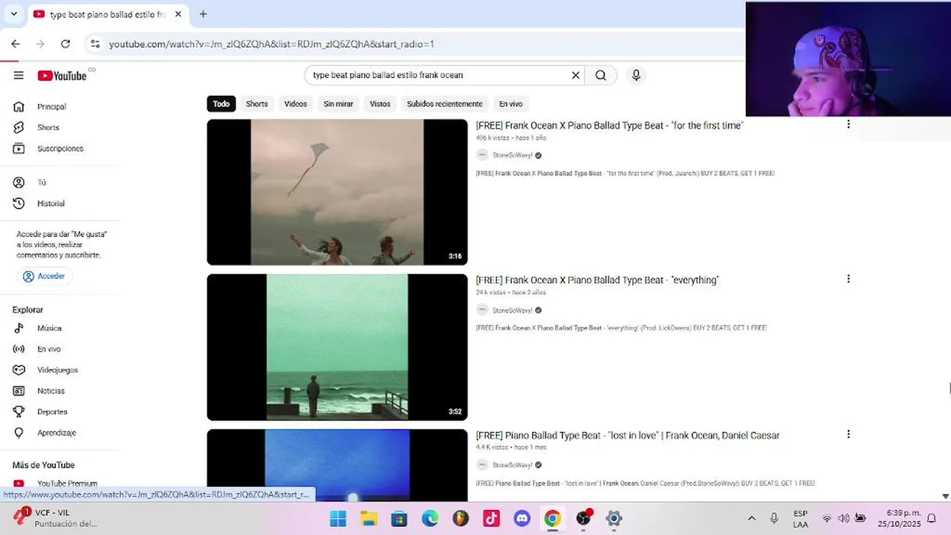Select the Videos filter chip
The image size is (951, 535).
(296, 104)
